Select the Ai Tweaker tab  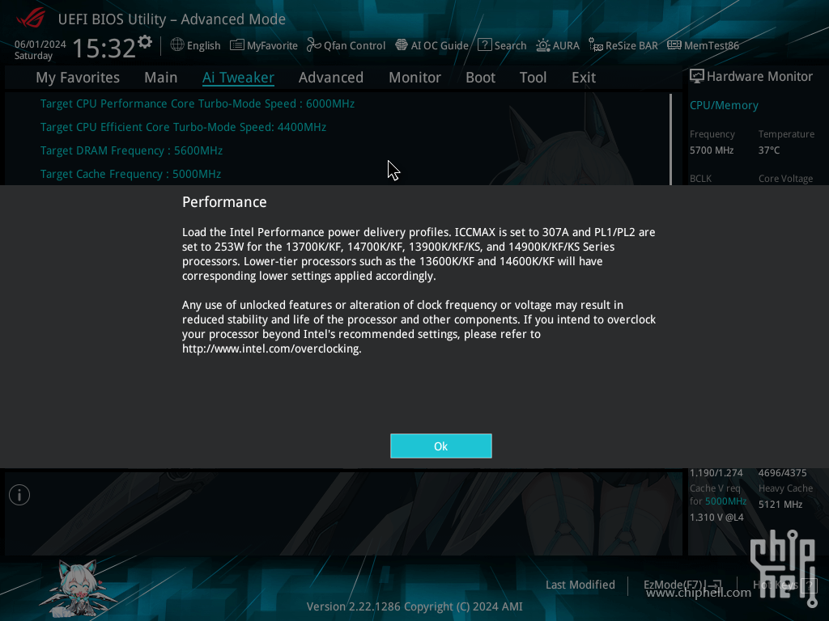238,78
